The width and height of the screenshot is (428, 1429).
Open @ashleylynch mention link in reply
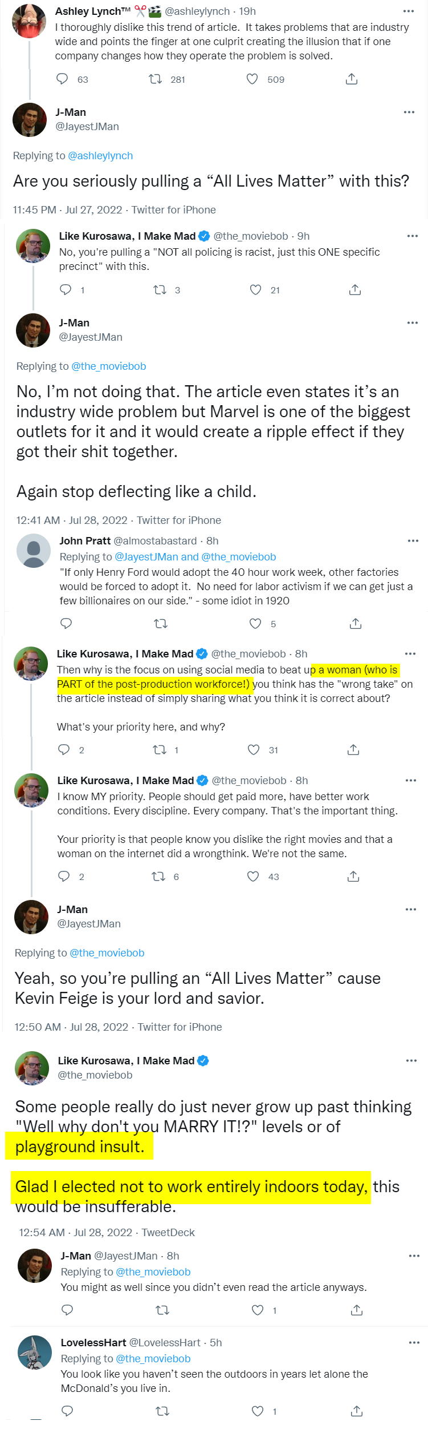[100, 155]
